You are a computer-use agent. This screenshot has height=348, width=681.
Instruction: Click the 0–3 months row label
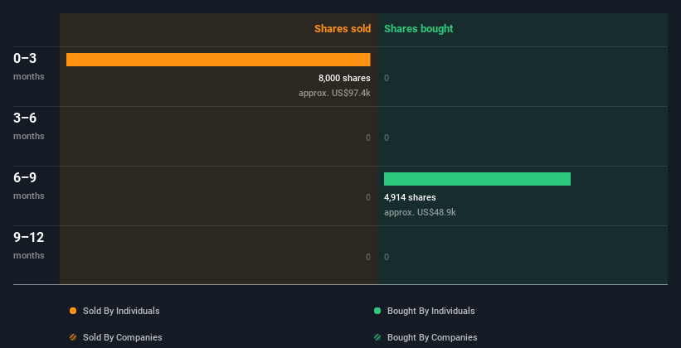point(29,66)
